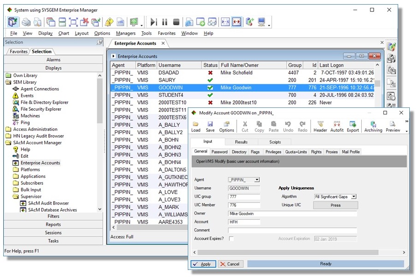Image resolution: width=418 pixels, height=277 pixels.
Task: Click the Autofit icon
Action: [x=337, y=126]
